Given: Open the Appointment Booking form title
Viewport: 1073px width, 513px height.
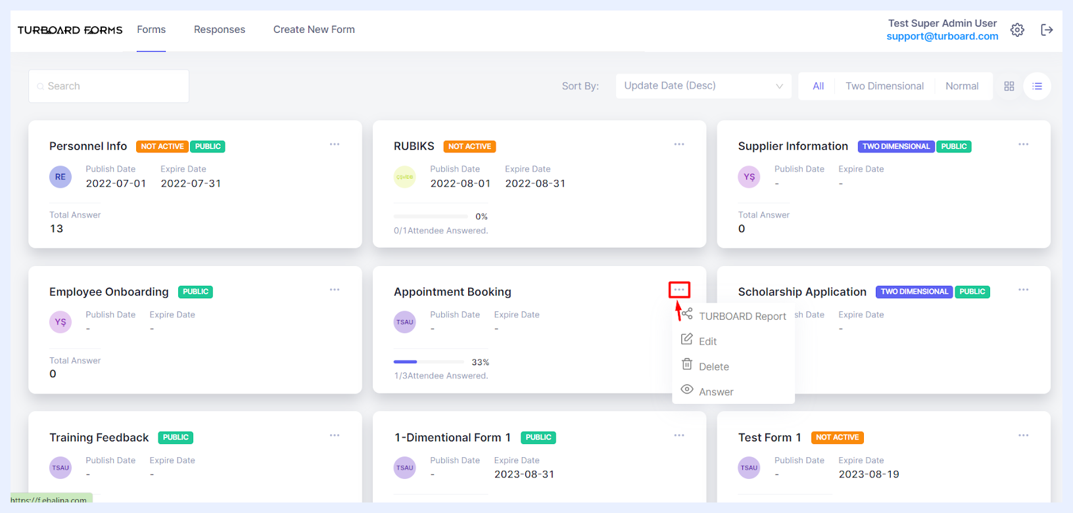Looking at the screenshot, I should 452,292.
